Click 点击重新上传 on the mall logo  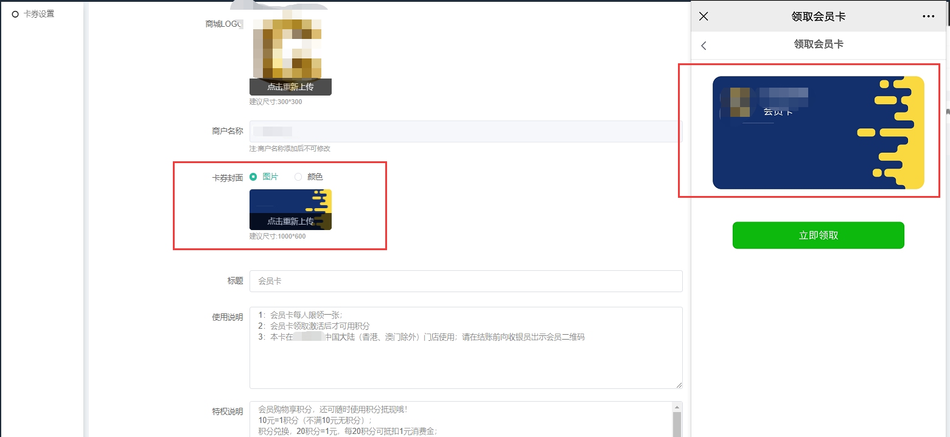[290, 87]
